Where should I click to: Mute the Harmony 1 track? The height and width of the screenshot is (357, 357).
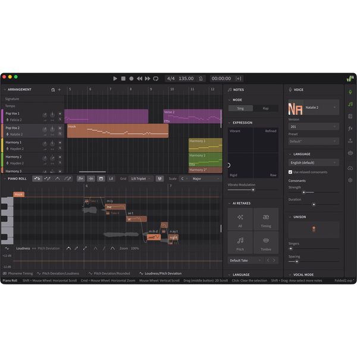tap(60, 143)
